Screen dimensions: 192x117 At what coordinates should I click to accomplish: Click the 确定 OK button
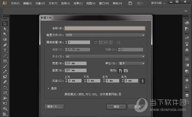tap(116, 107)
